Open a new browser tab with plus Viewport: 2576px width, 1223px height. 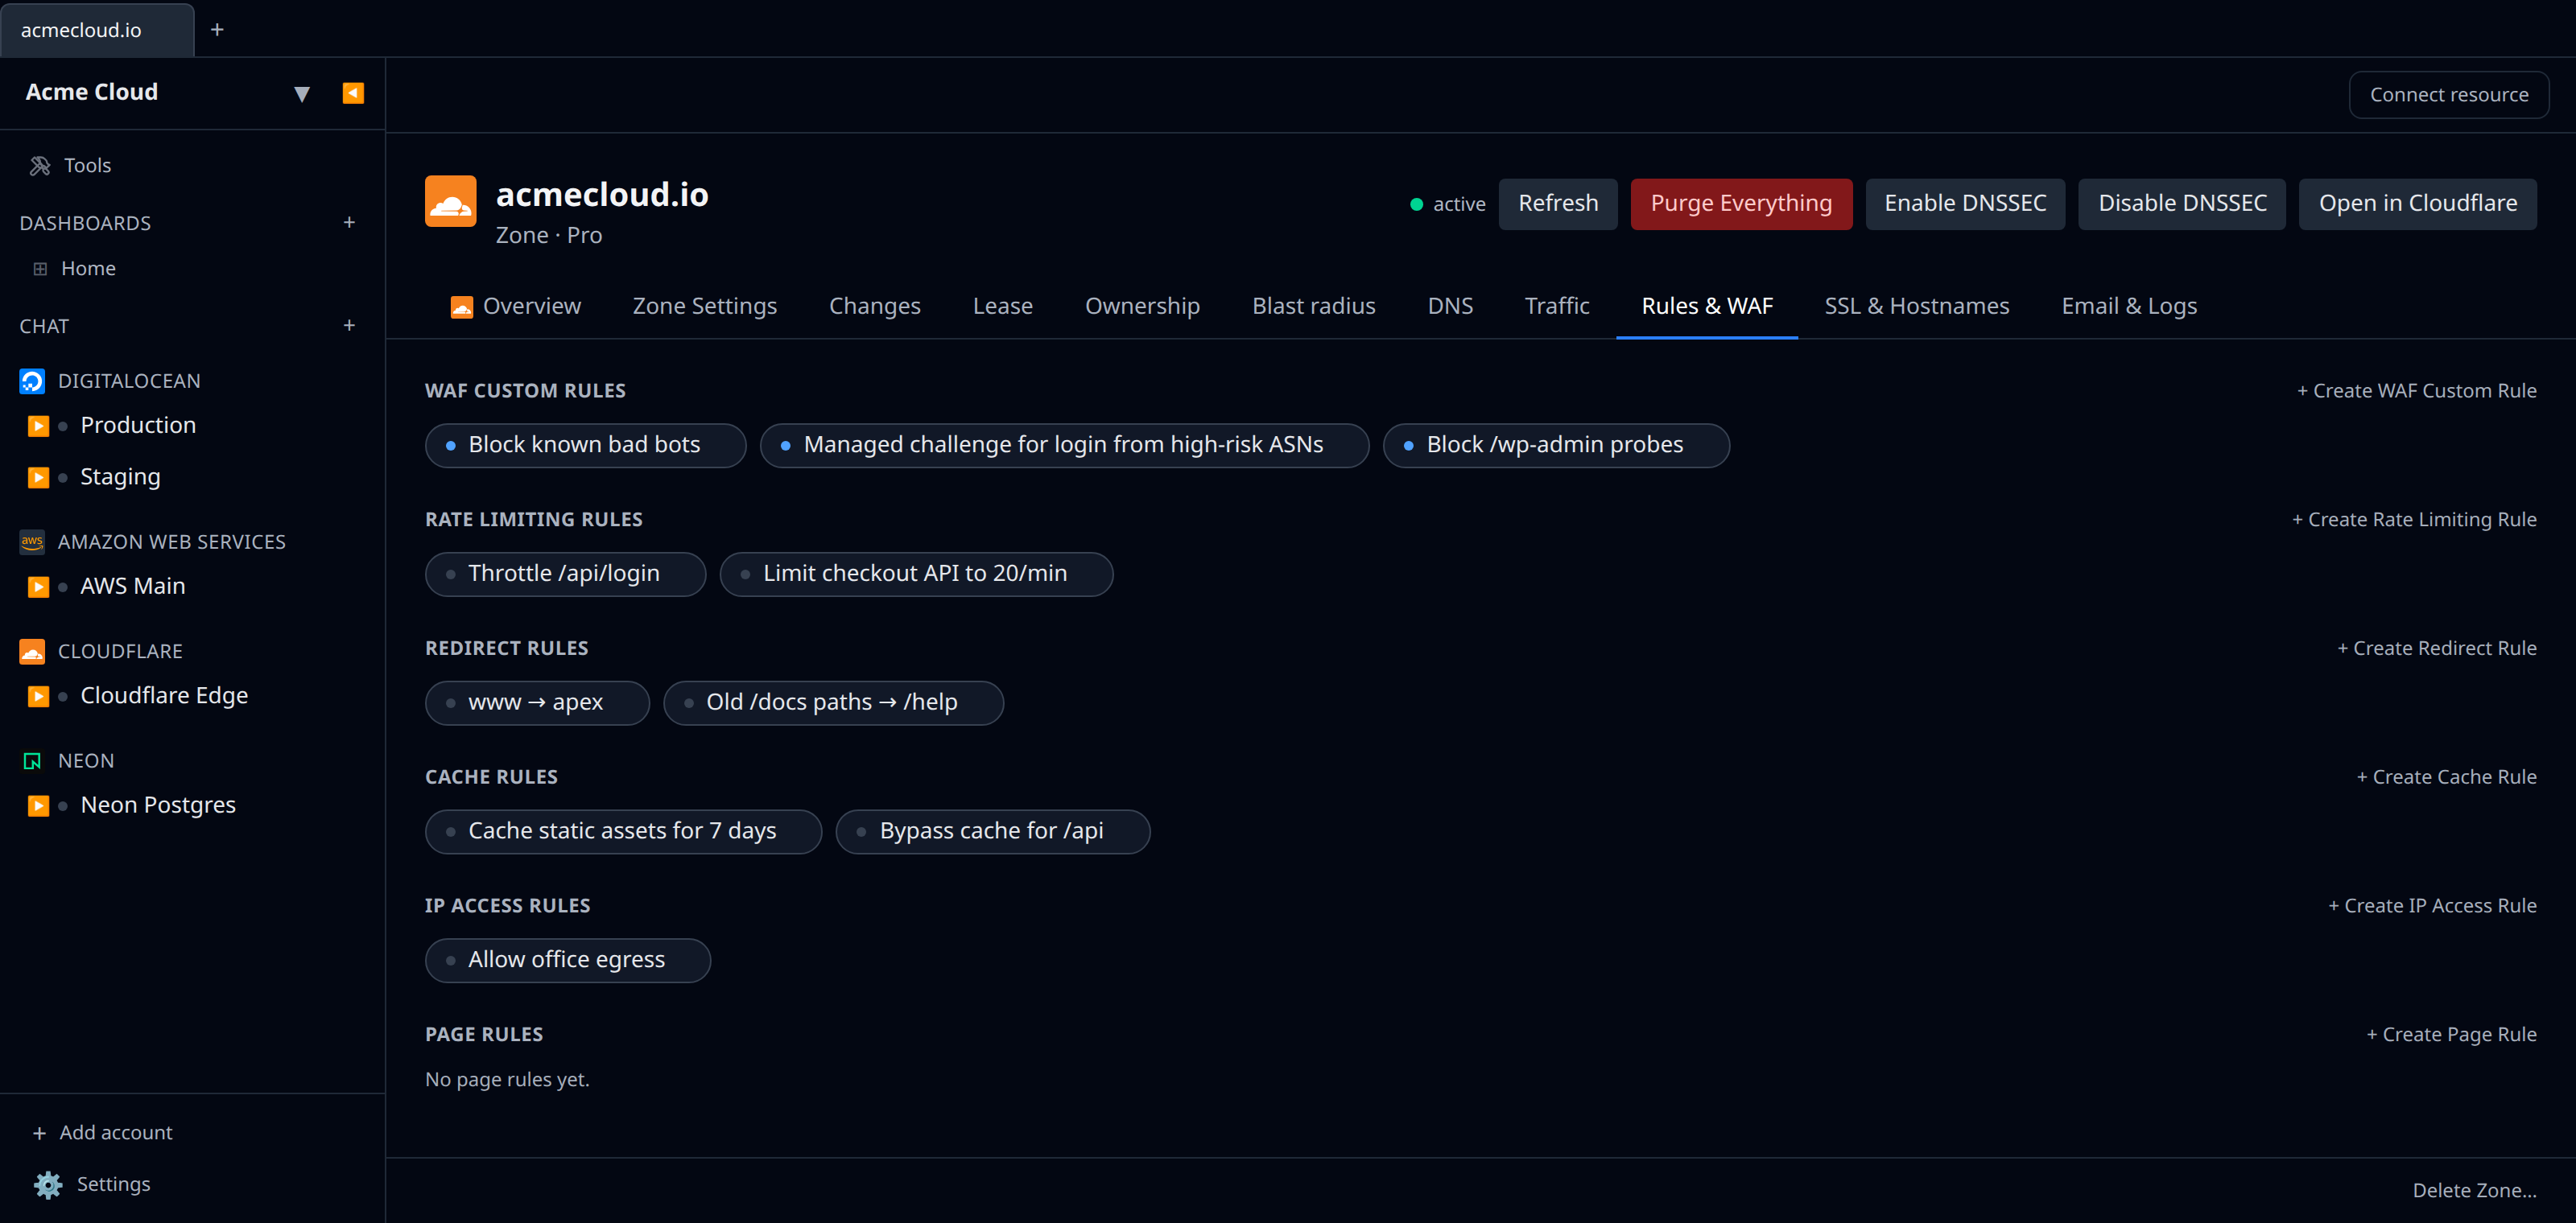coord(217,30)
